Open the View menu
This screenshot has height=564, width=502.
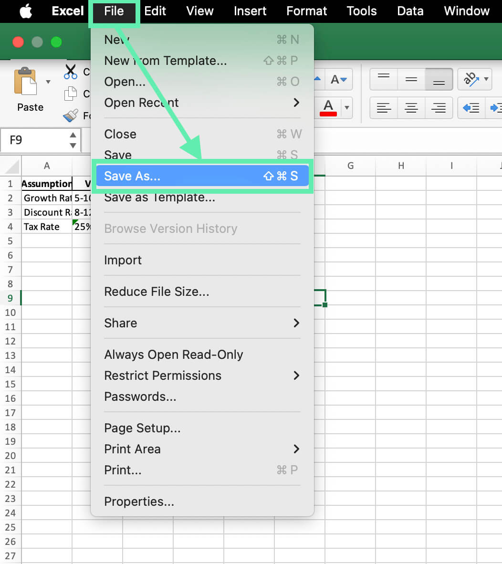click(x=199, y=11)
